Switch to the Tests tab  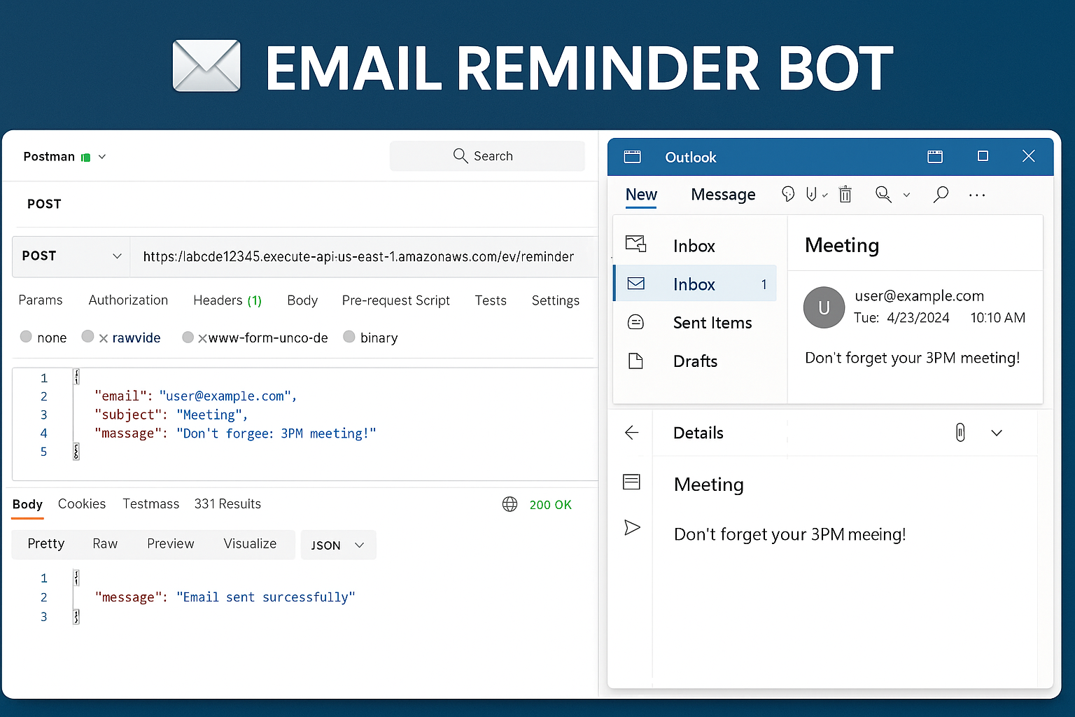coord(491,300)
